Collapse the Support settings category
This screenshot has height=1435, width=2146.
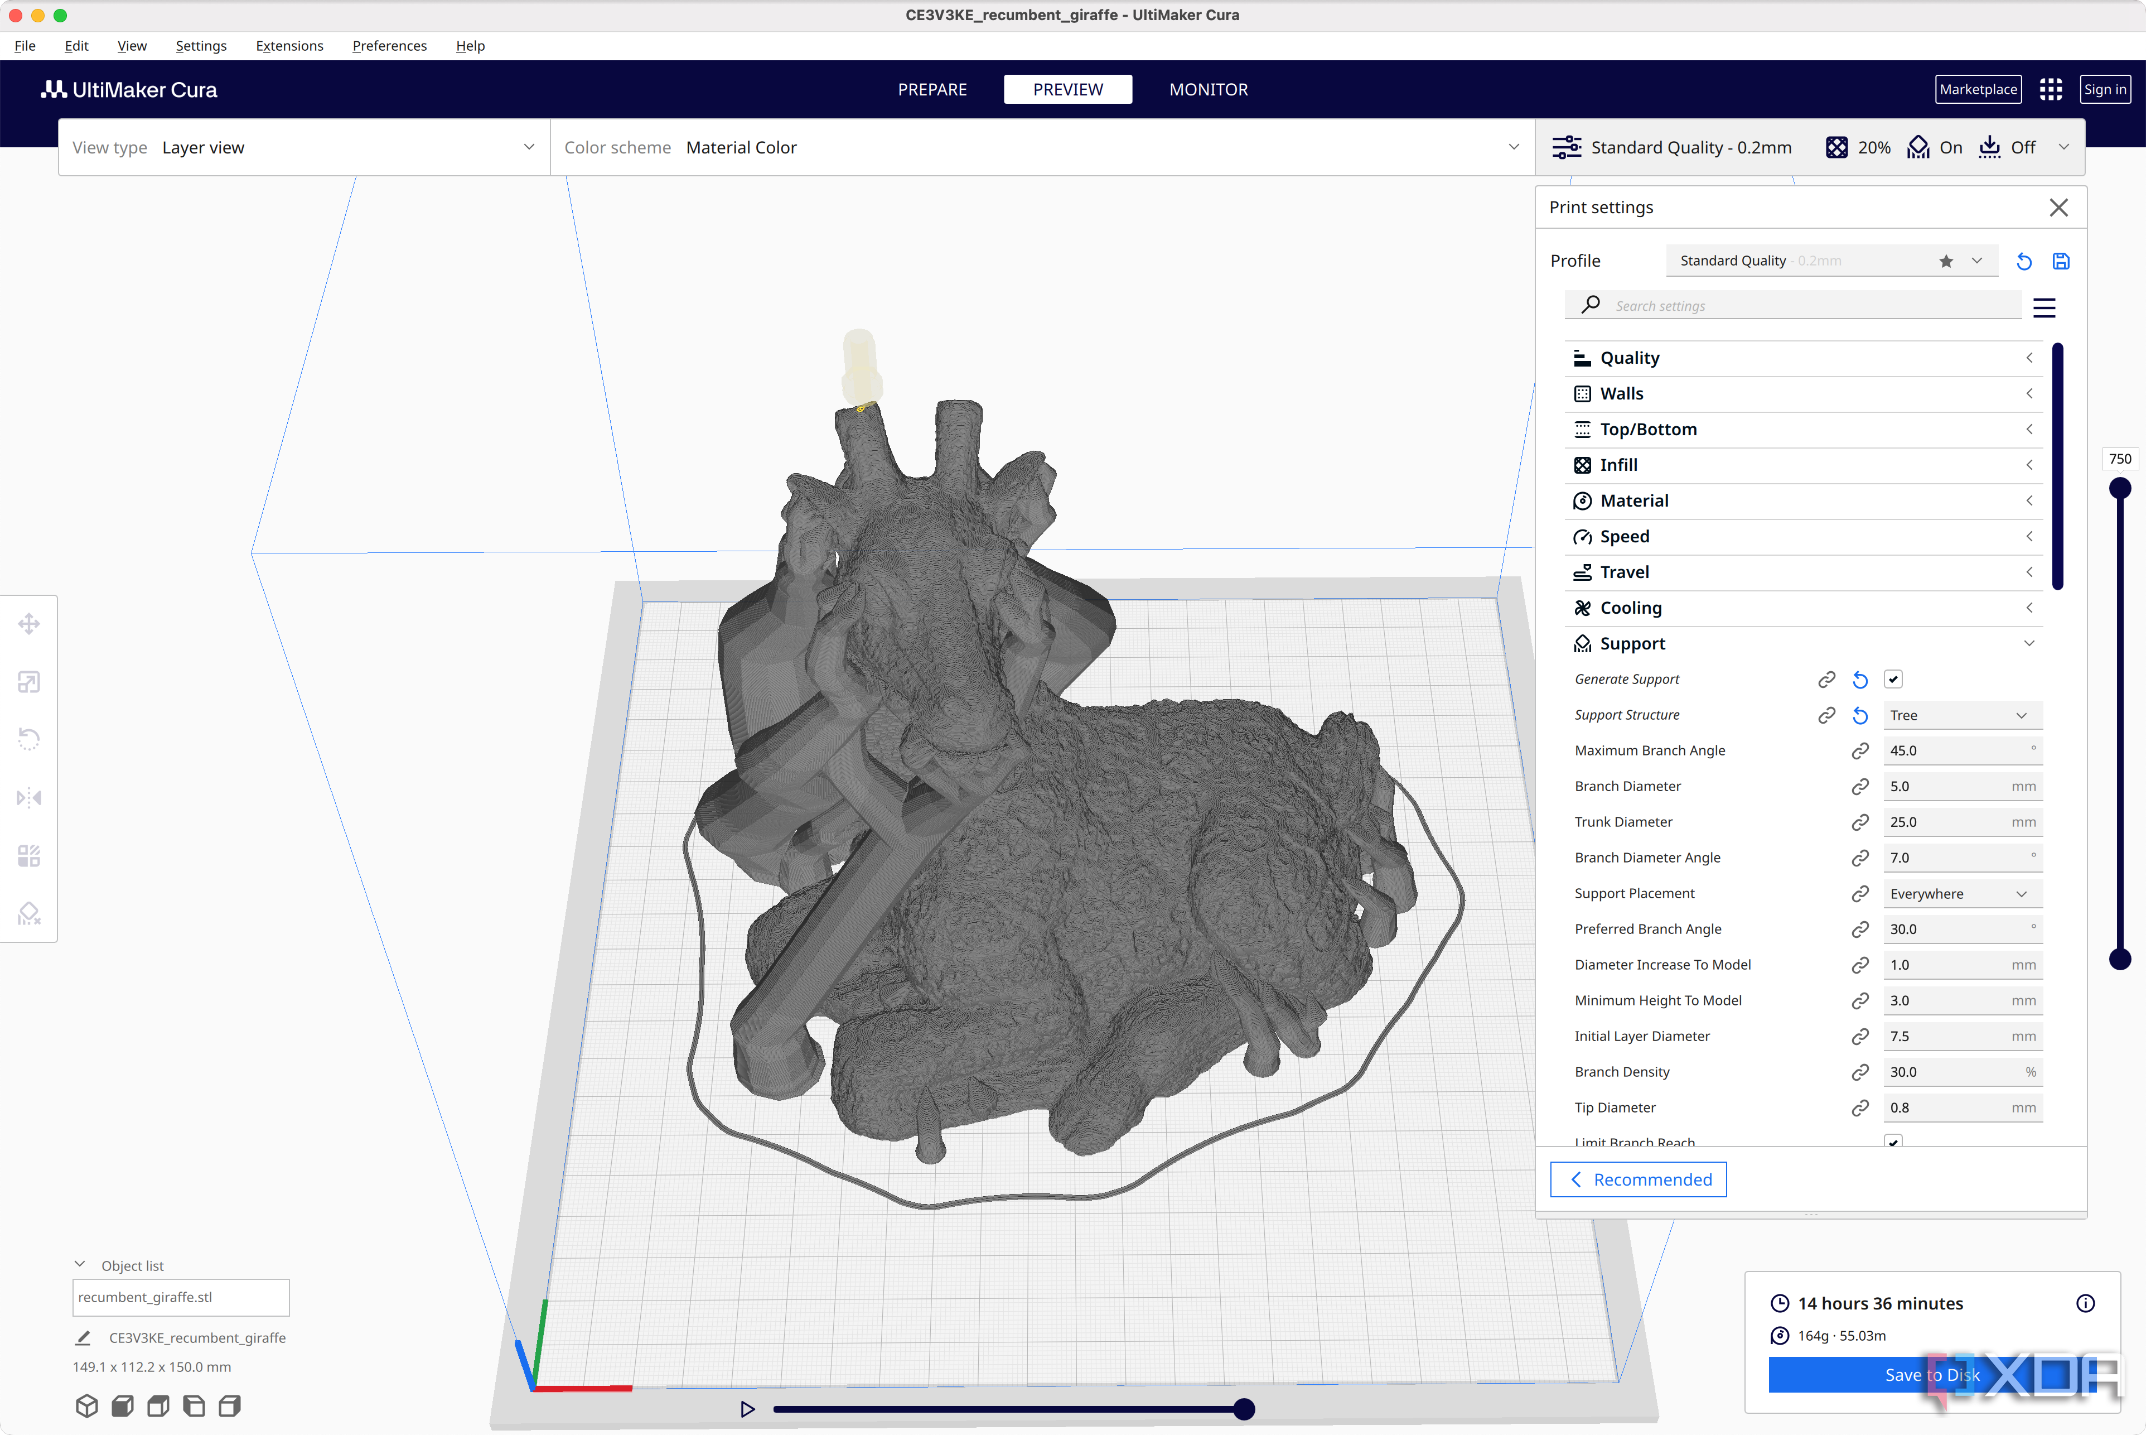pos(1803,643)
